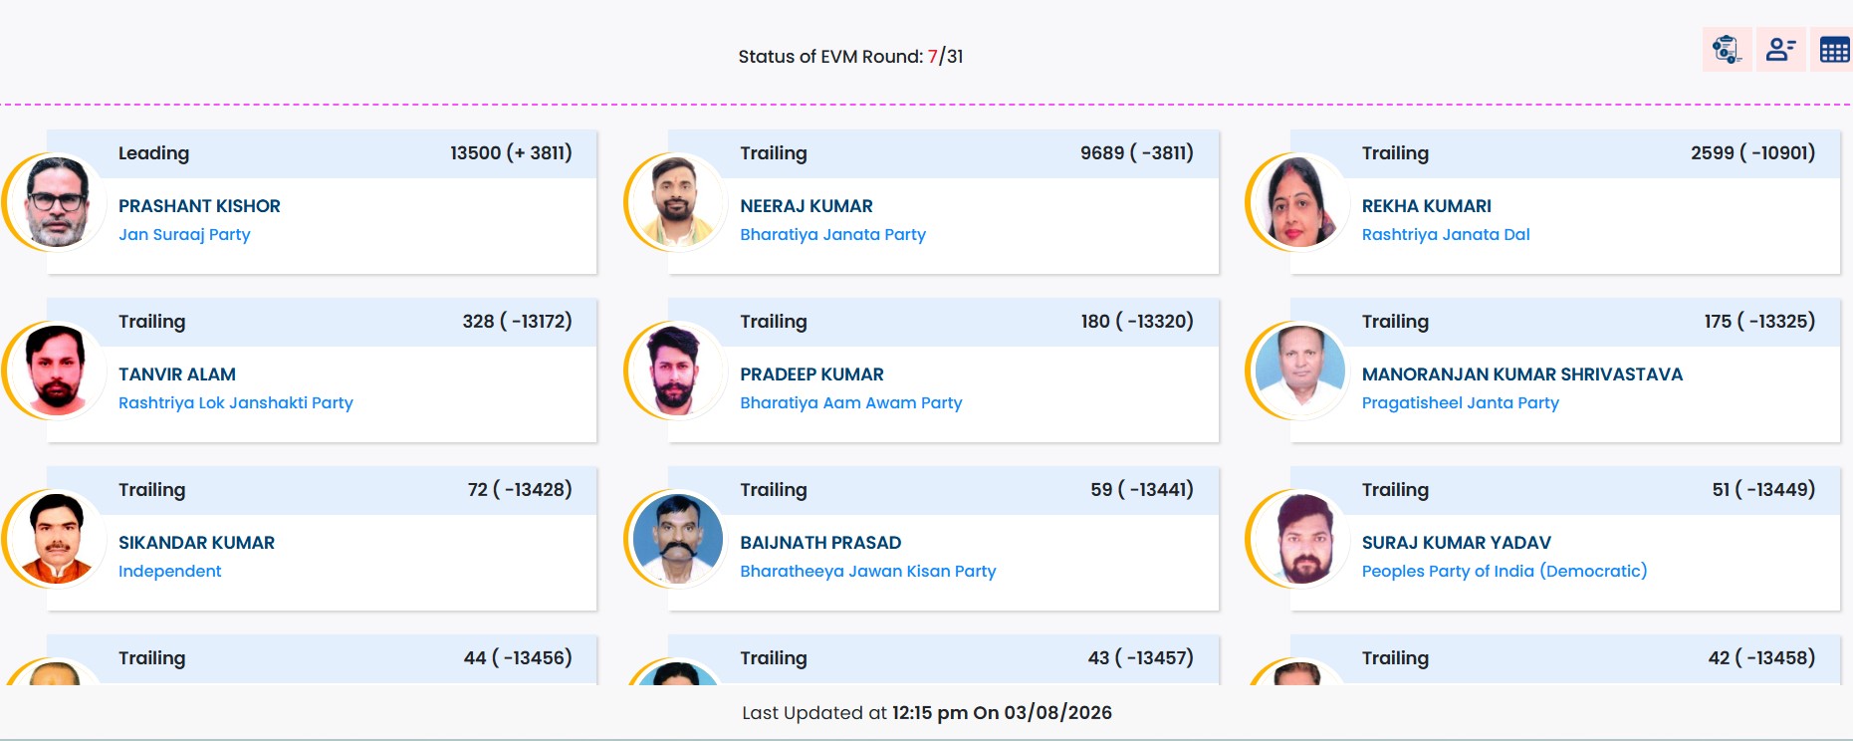Click Sikandar Kumar's Independent label
The image size is (1853, 741).
pos(170,572)
